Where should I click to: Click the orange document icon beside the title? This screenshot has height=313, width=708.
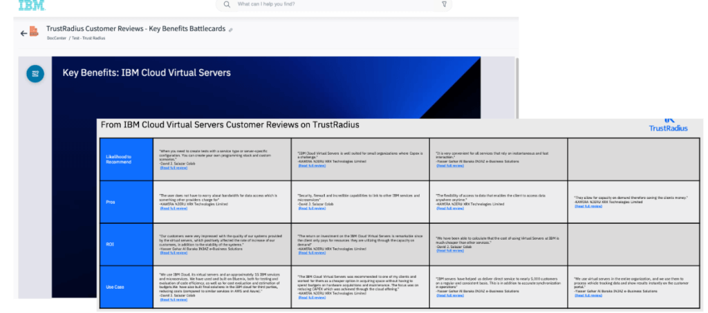click(x=34, y=32)
